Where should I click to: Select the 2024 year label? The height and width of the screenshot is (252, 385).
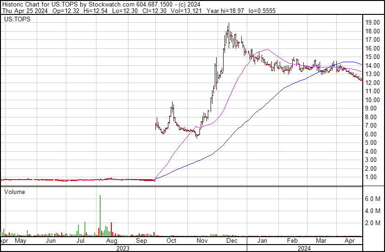[304, 248]
